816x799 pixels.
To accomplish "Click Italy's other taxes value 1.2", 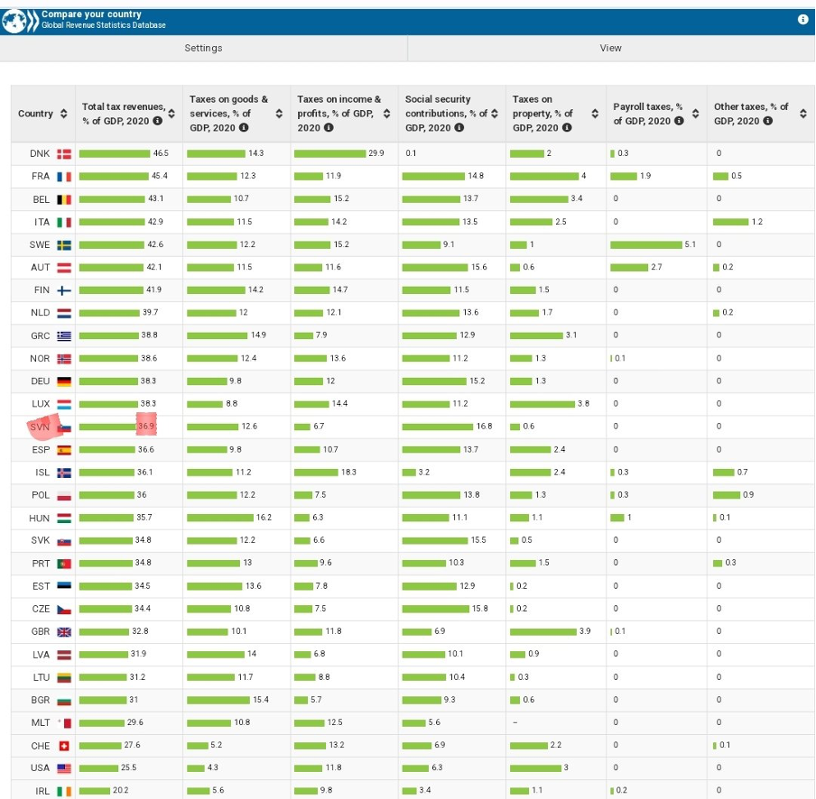I will point(757,222).
